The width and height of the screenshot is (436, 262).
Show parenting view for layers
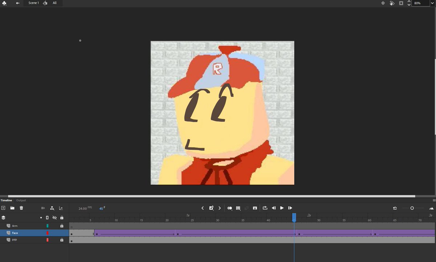(x=52, y=208)
